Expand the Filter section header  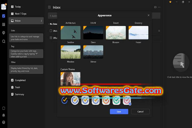pos(13,62)
